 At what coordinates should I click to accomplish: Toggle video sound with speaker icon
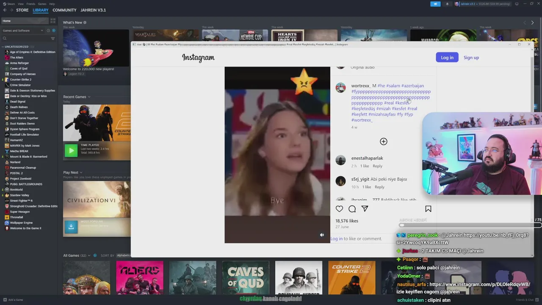[322, 235]
